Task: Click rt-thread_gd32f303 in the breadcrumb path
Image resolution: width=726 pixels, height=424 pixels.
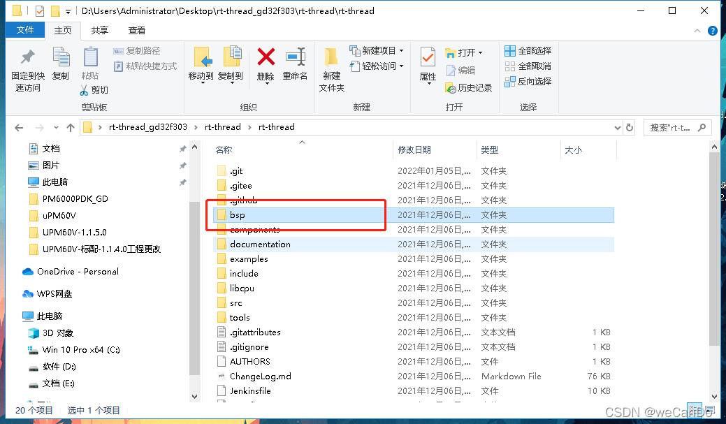Action: (x=148, y=127)
